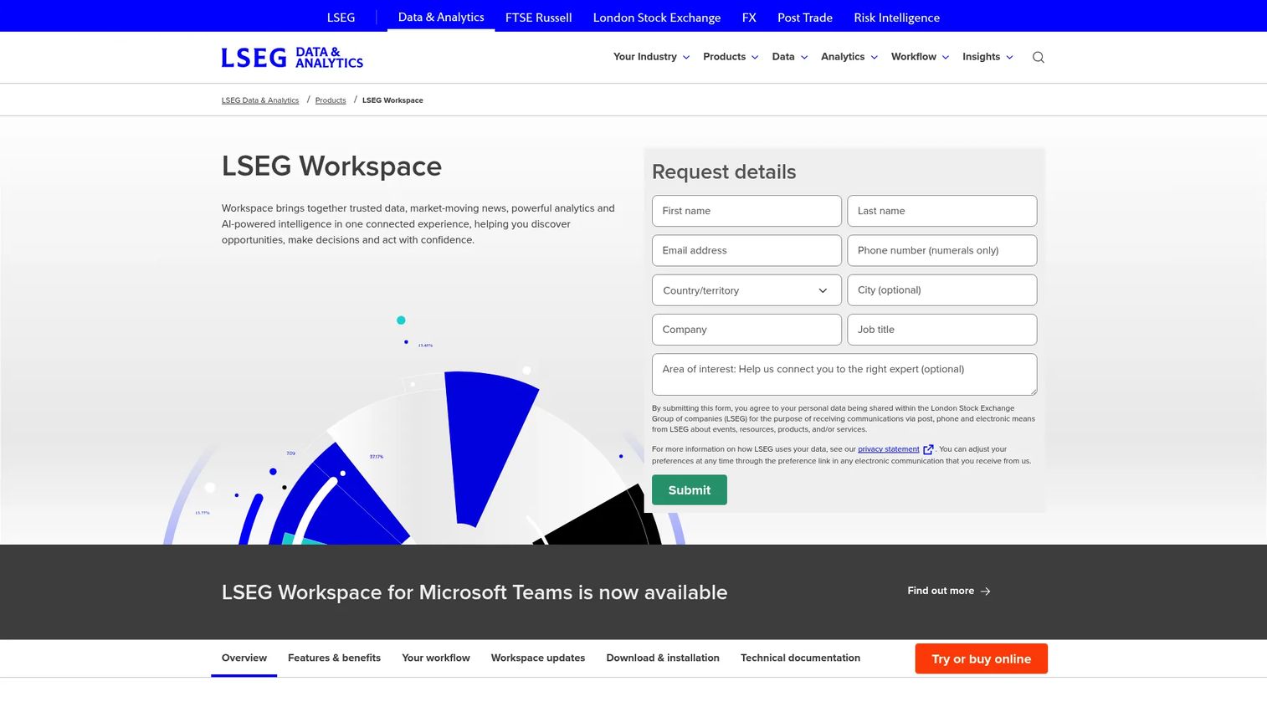Click the LSEG Data & Analytics breadcrumb
The height and width of the screenshot is (712, 1267).
tap(260, 100)
